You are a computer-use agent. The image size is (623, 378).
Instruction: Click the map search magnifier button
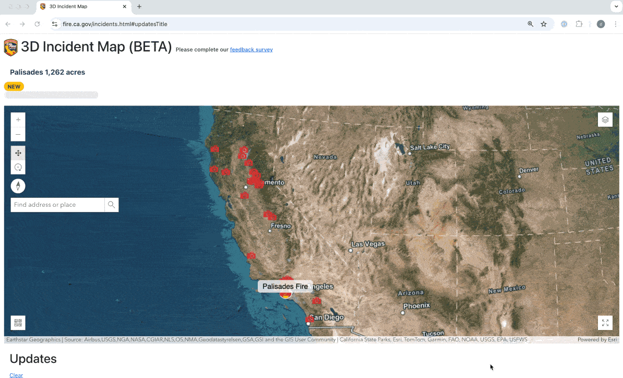111,205
